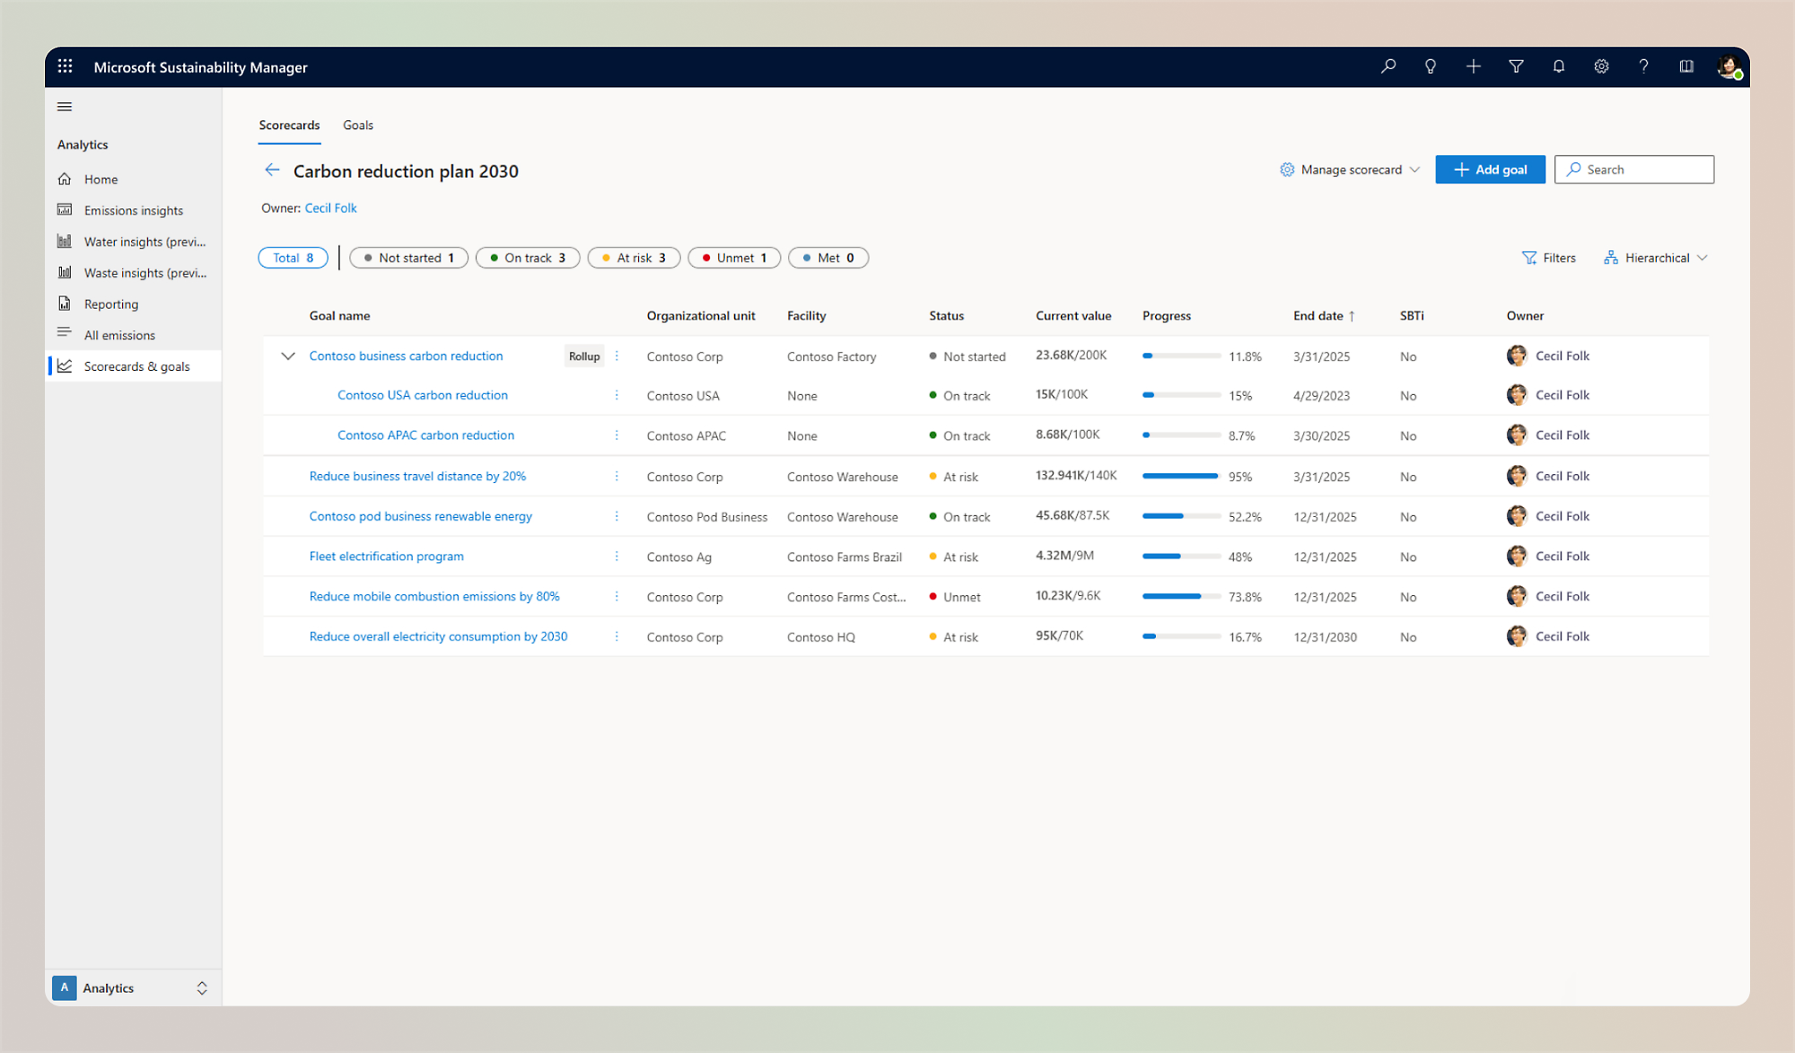Click the search magnifier in top bar
Screen dimensions: 1795x1053
(1388, 66)
